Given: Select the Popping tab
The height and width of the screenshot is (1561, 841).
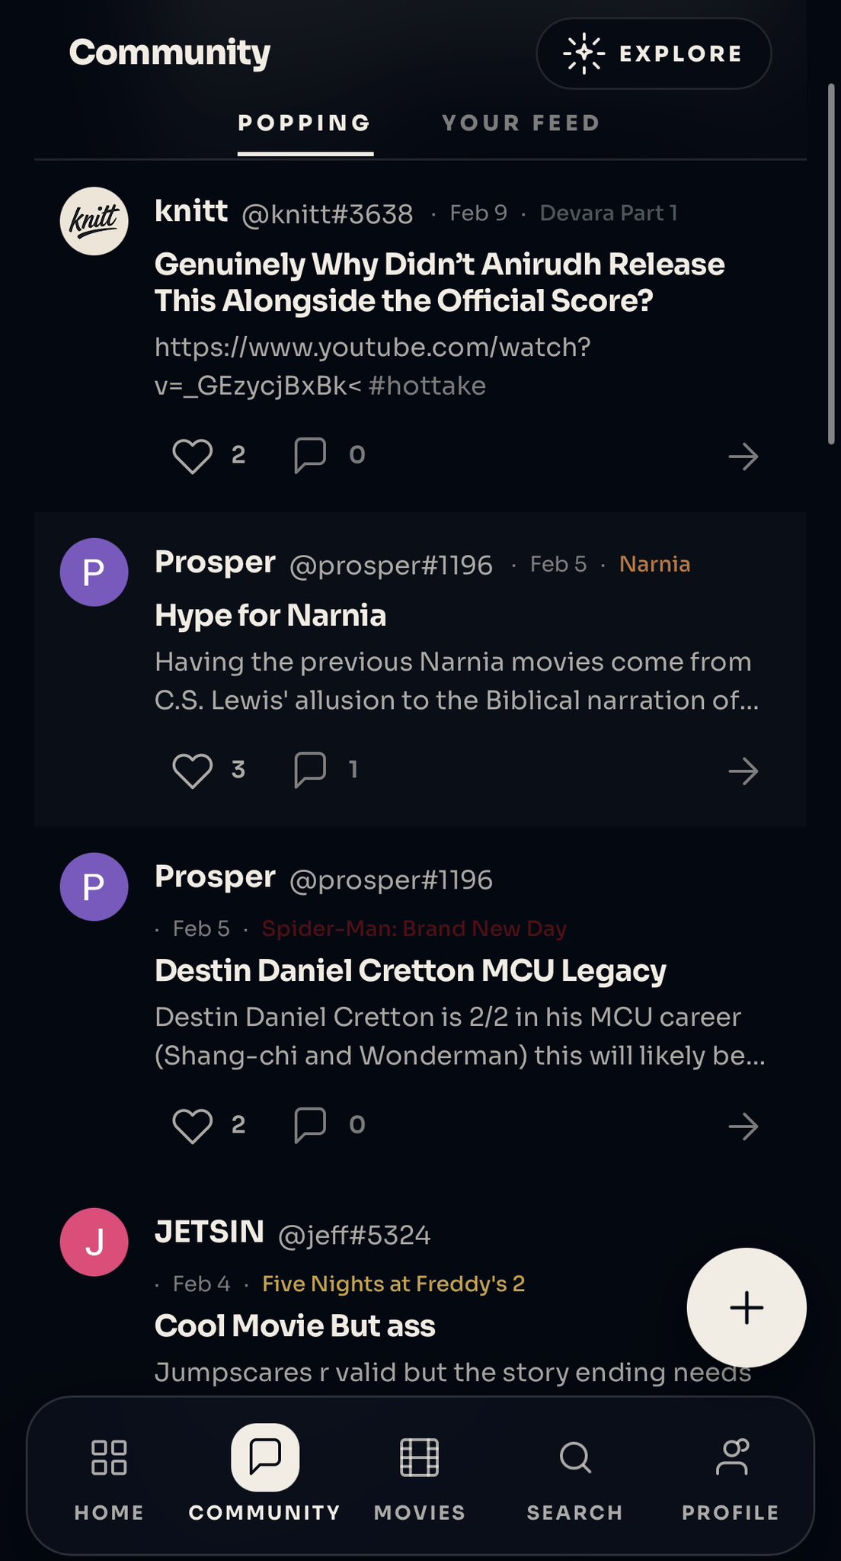Looking at the screenshot, I should click(305, 123).
